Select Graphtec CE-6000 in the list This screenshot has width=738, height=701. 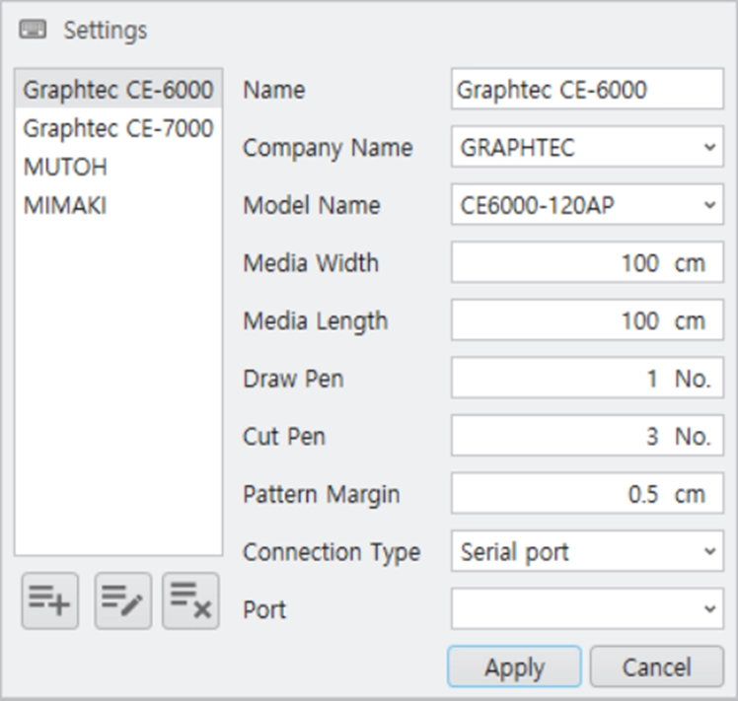pyautogui.click(x=118, y=90)
